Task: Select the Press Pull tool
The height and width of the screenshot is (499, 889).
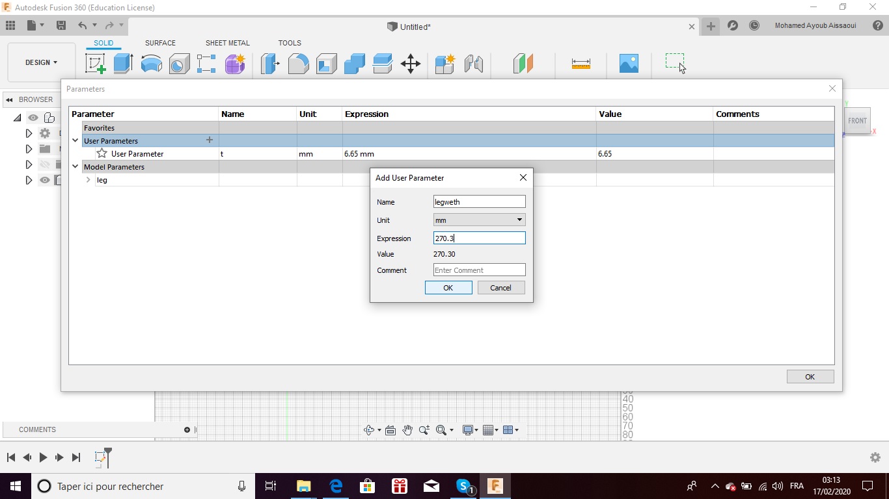Action: tap(270, 64)
